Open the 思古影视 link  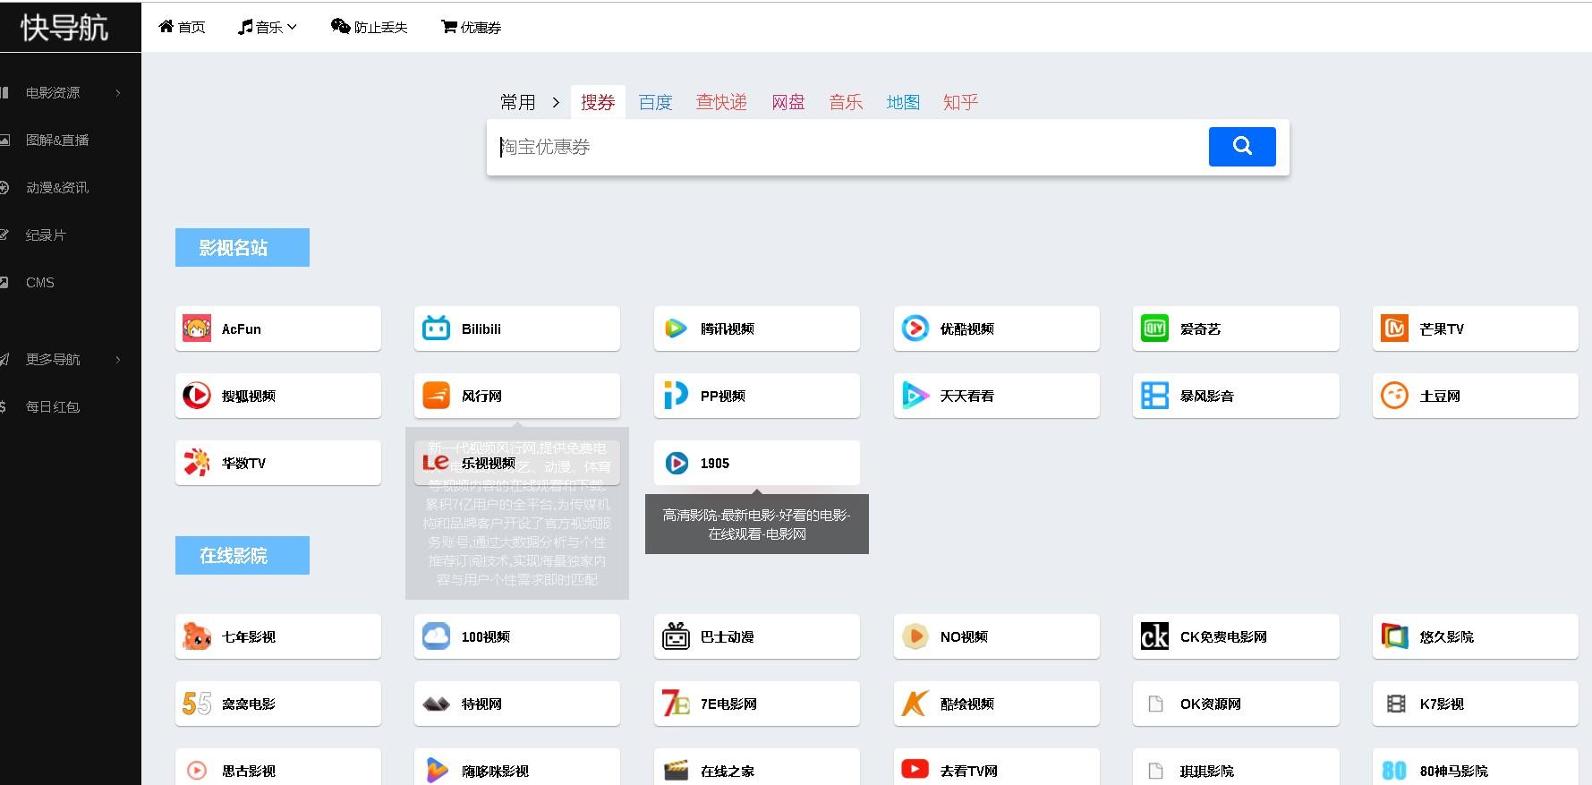pos(278,767)
